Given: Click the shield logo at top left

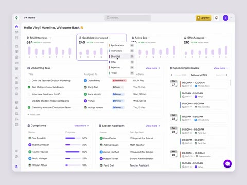Looking at the screenshot, I should (x=16, y=18).
